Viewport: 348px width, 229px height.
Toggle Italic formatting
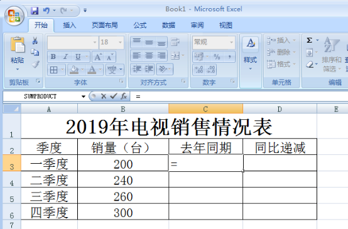[x=65, y=56]
